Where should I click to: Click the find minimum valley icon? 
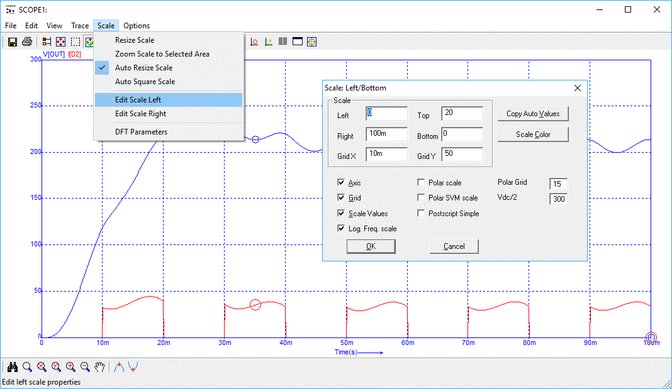[x=133, y=367]
